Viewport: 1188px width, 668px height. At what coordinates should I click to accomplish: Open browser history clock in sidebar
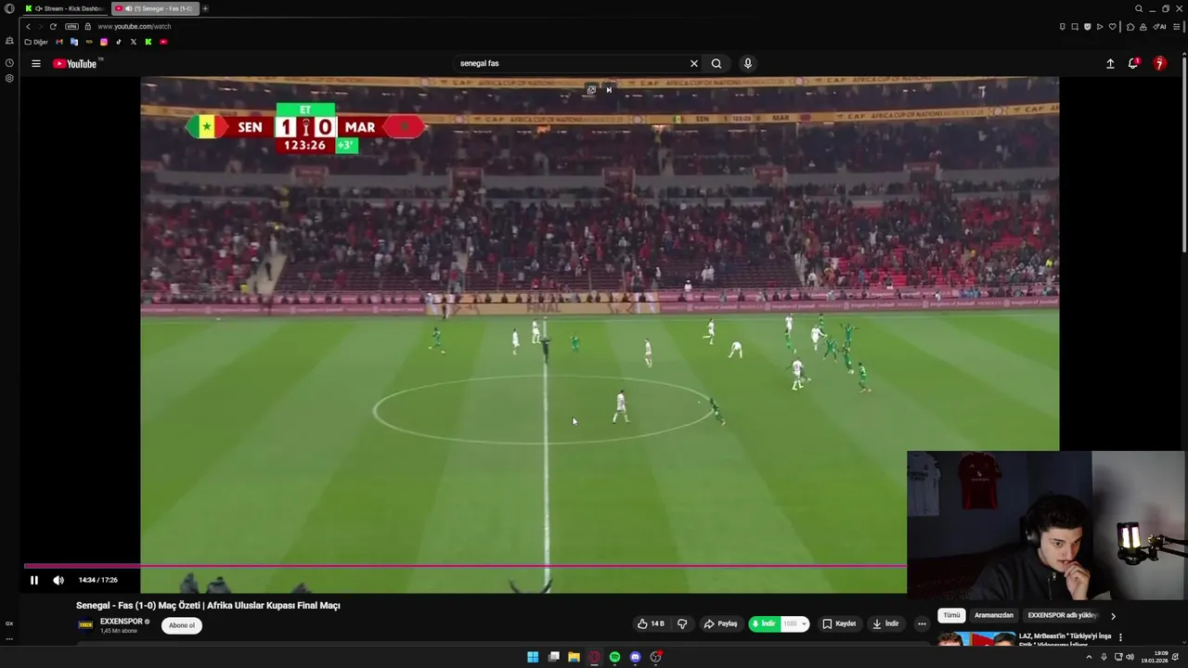pos(9,63)
